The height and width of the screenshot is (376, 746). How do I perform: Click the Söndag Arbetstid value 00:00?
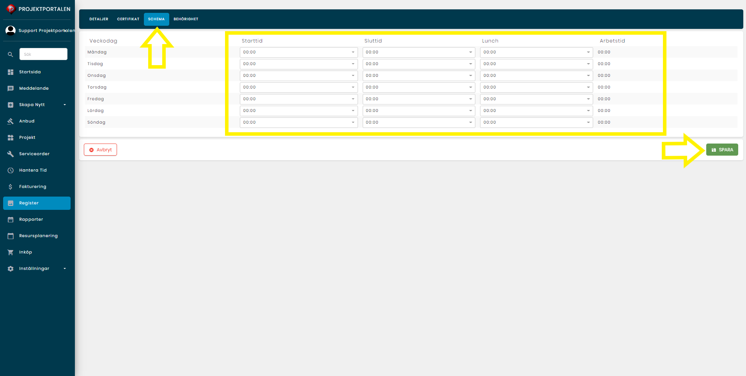(604, 122)
